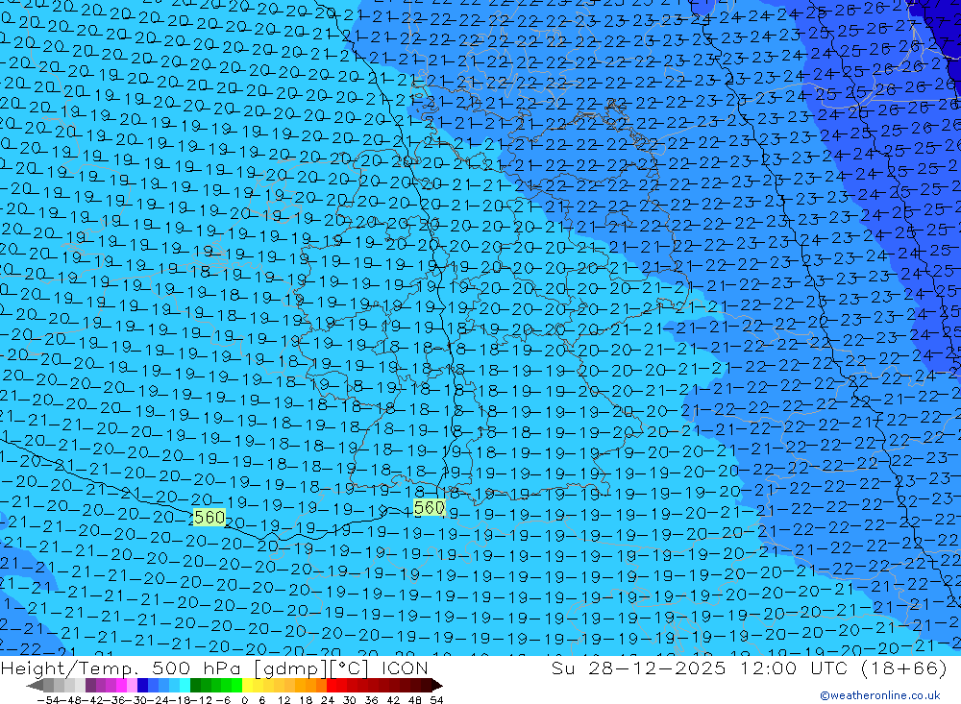Viewport: 961px width, 704px height.
Task: Click the '54' legend value
Action: (x=436, y=700)
